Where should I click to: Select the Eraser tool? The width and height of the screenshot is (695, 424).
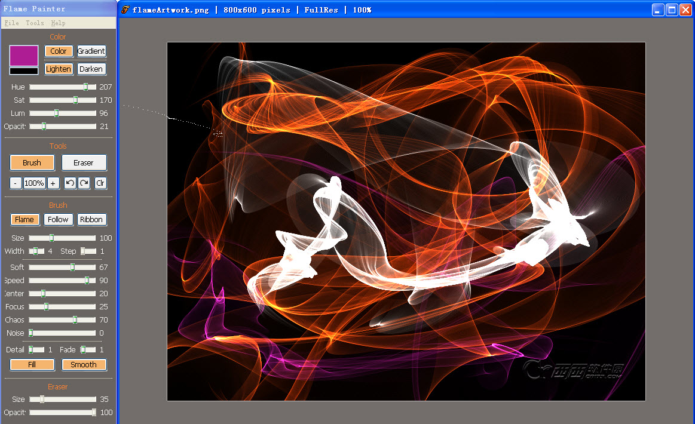pos(84,162)
